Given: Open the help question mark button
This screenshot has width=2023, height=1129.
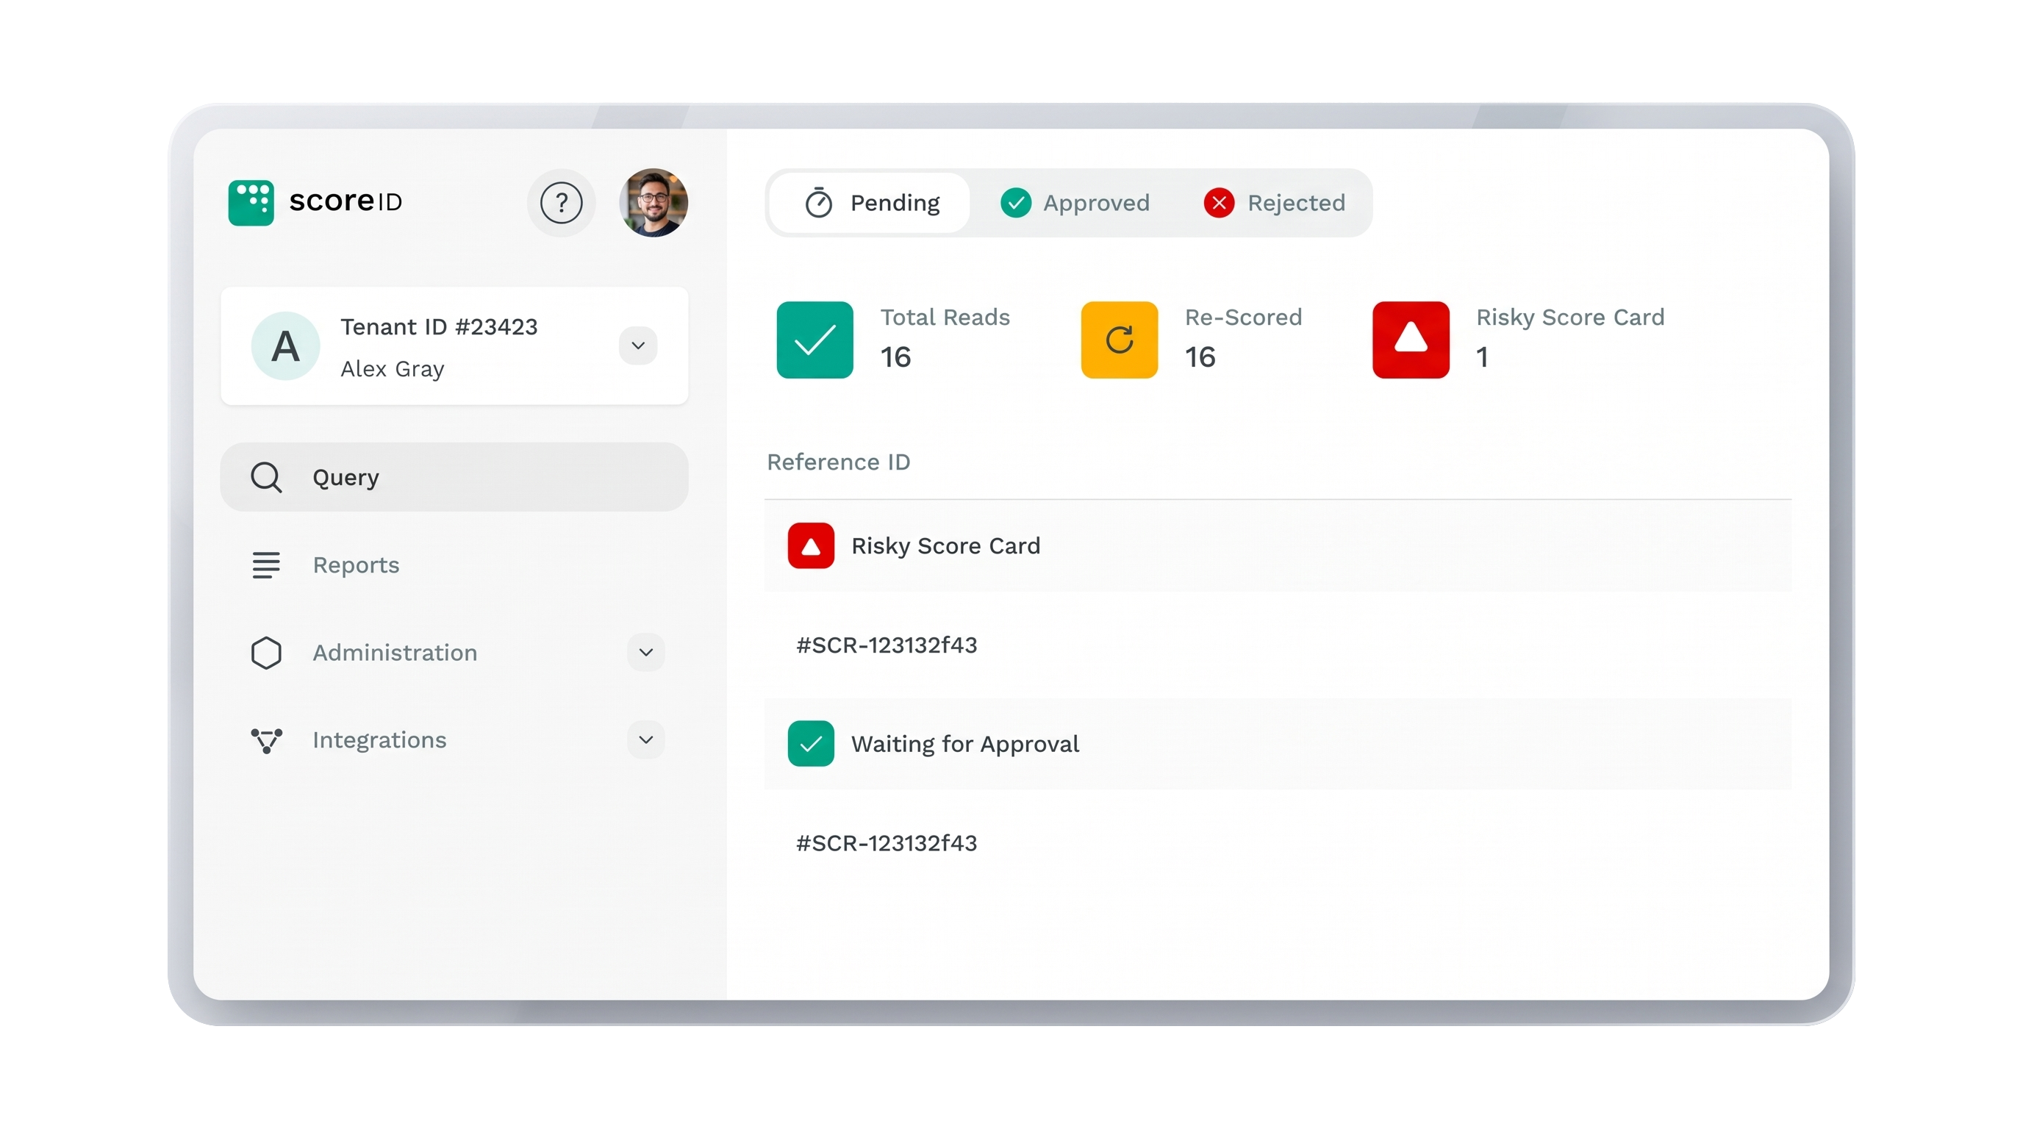Looking at the screenshot, I should coord(561,203).
